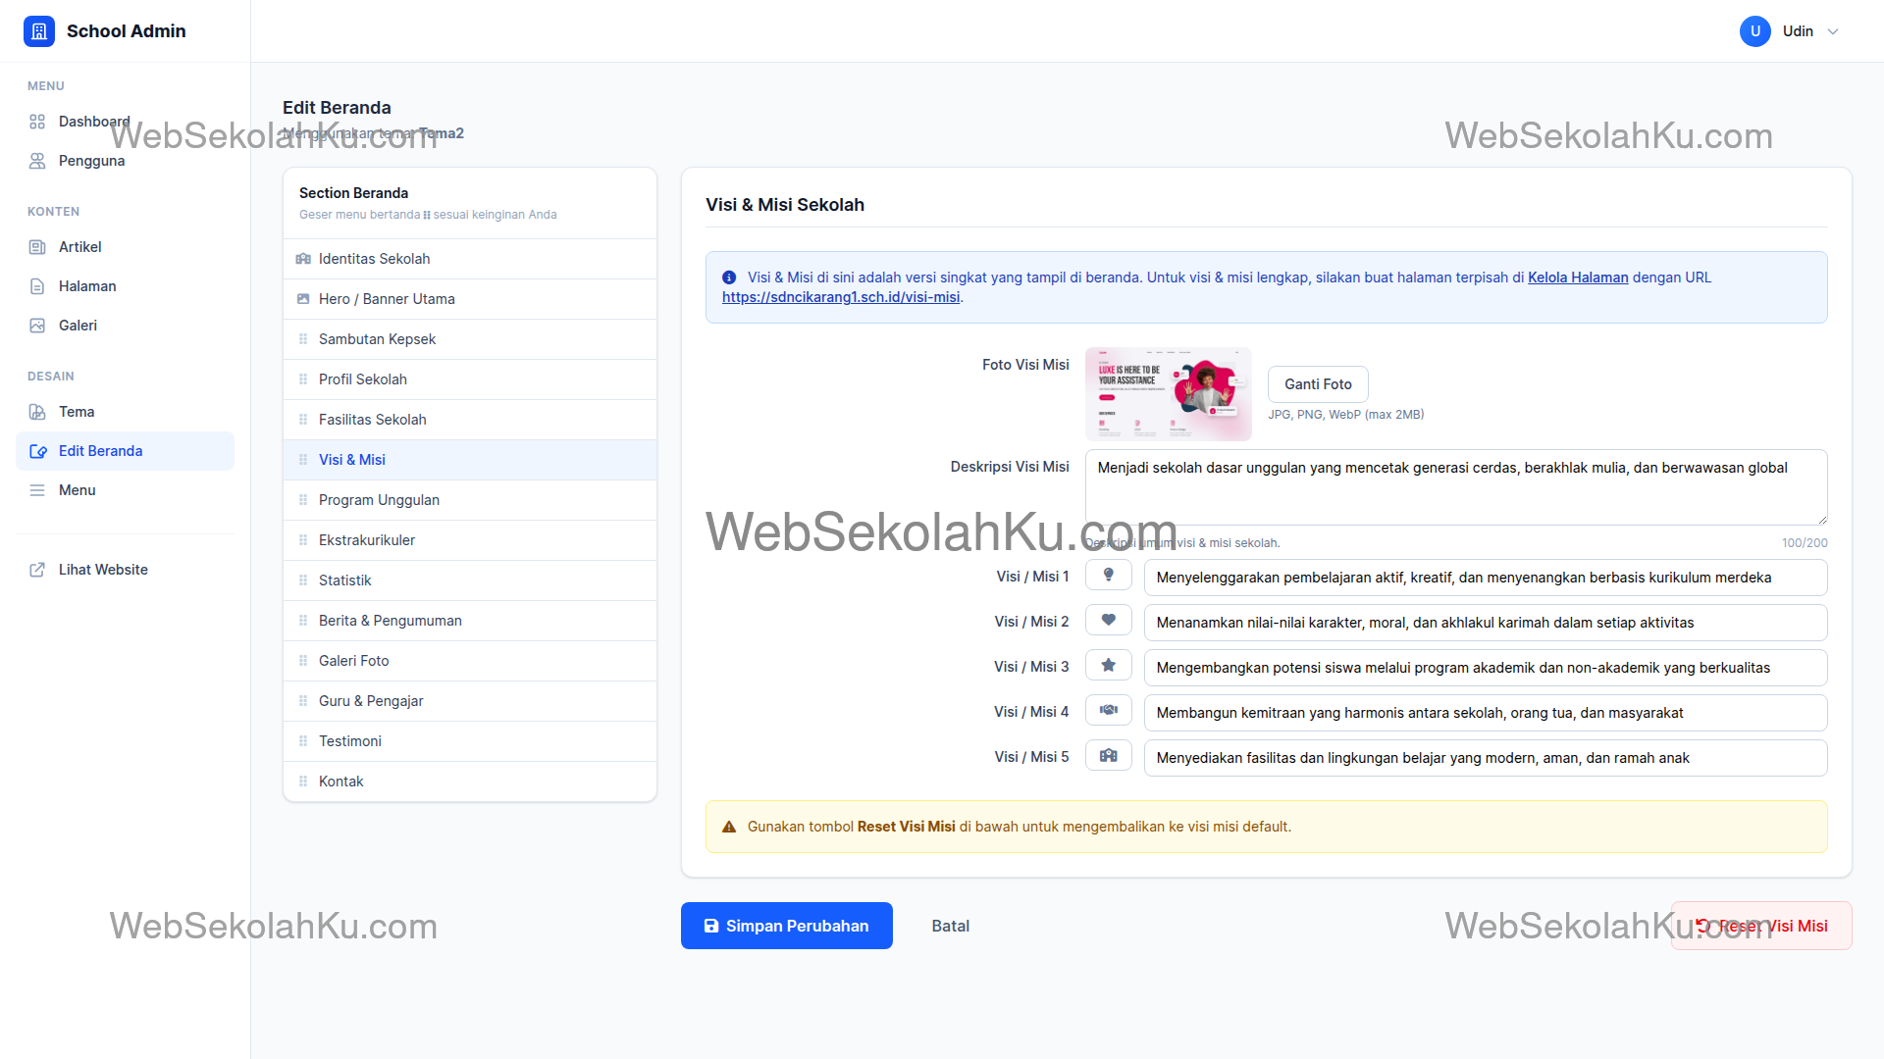Image resolution: width=1884 pixels, height=1059 pixels.
Task: Click the Edit Beranda pencil icon
Action: click(x=37, y=451)
